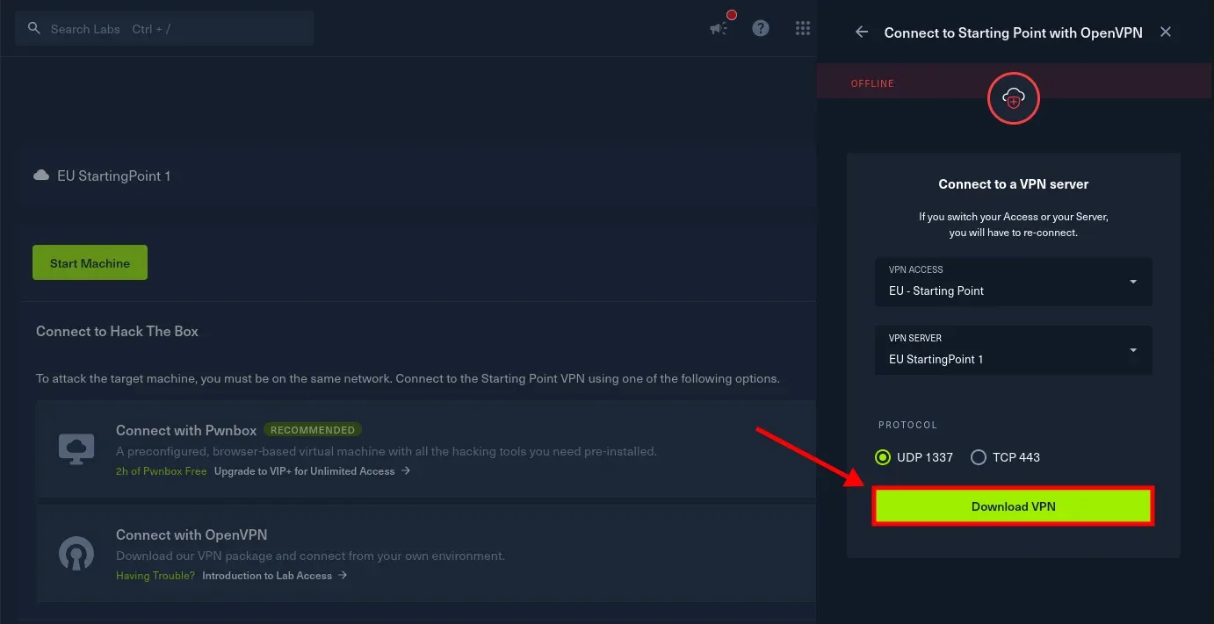Click the 2h of Pwnbox Free text

[x=162, y=471]
